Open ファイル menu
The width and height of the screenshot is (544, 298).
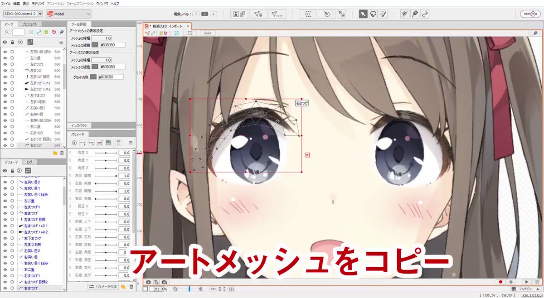click(6, 3)
